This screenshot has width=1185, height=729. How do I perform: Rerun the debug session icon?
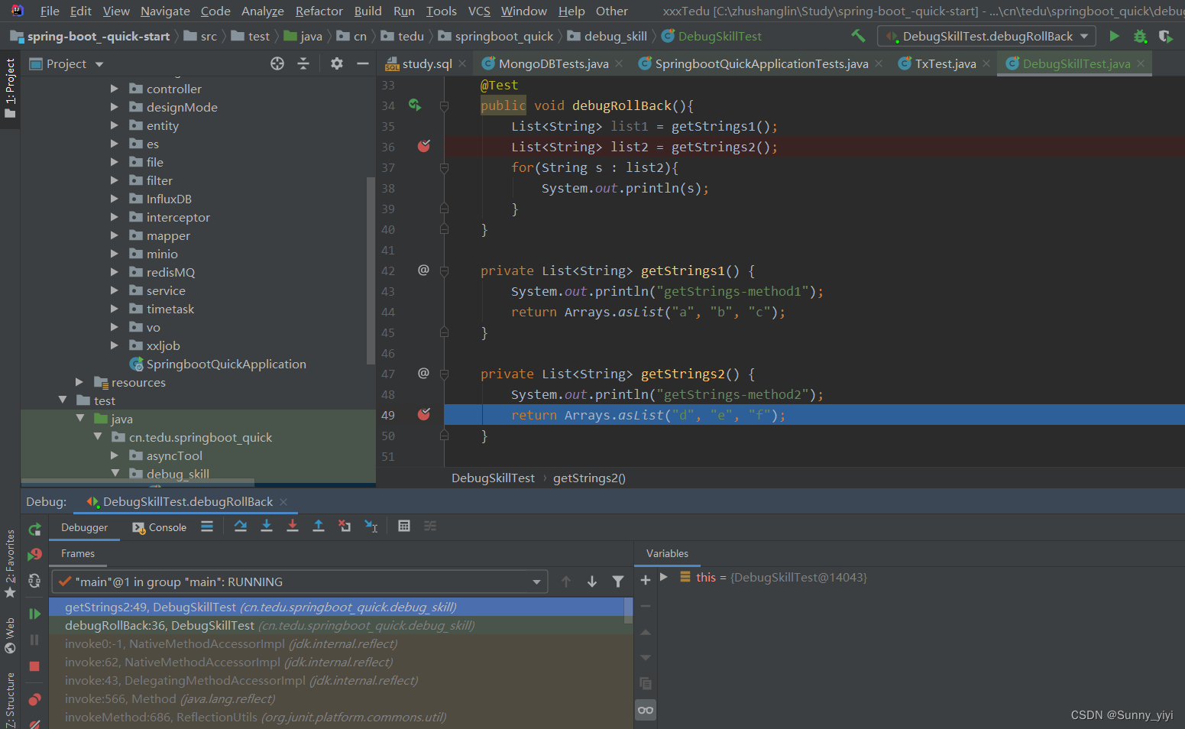pos(34,530)
